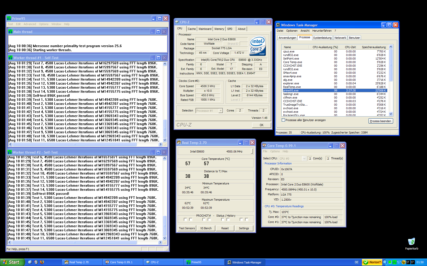Open the Options menu in Prime95
Image resolution: width=427 pixels, height=266 pixels.
[44, 24]
